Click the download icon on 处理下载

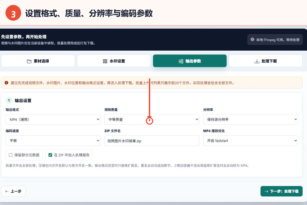click(257, 61)
